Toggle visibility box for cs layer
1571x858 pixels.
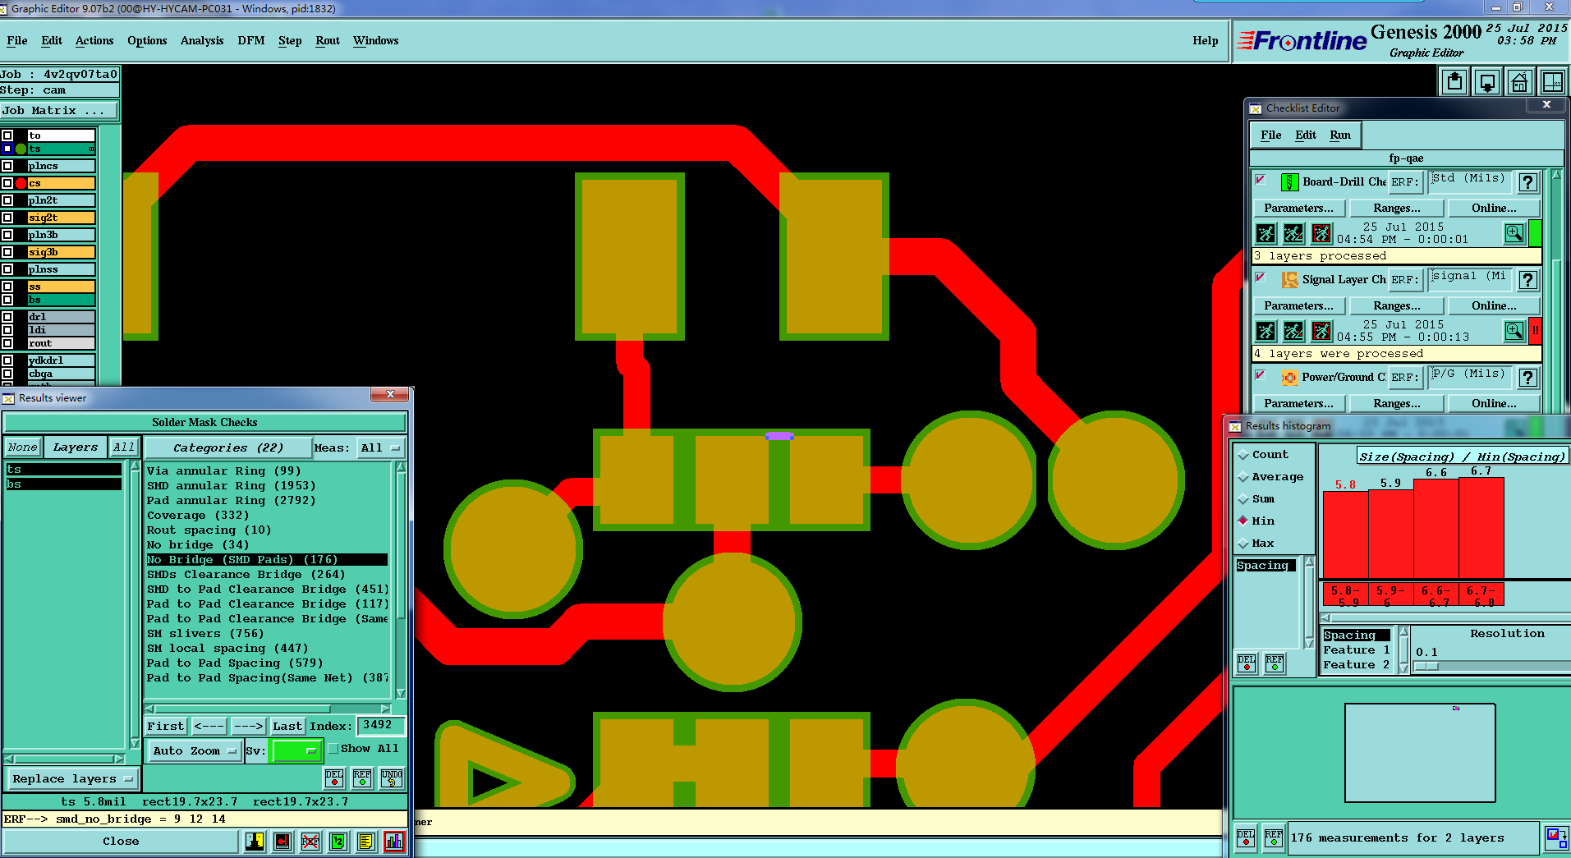tap(7, 183)
